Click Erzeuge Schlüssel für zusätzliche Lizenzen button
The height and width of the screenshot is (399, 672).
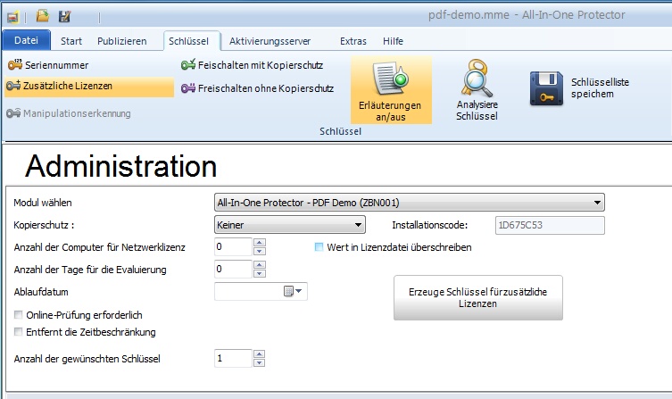click(478, 298)
